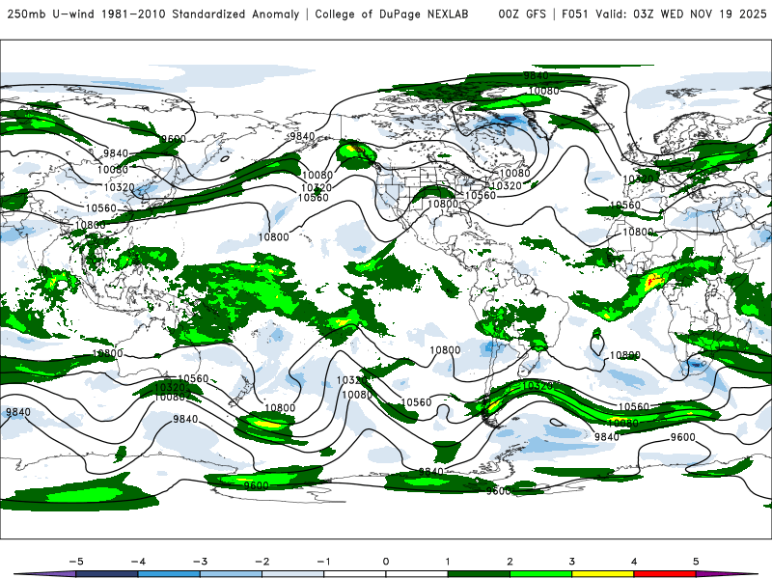
Task: Click the colorbar tick label '5'
Action: [x=696, y=562]
